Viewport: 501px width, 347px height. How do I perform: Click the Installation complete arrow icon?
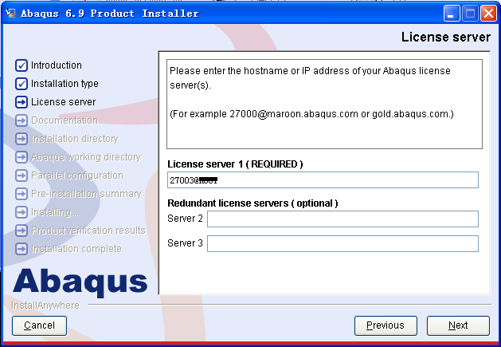click(22, 249)
